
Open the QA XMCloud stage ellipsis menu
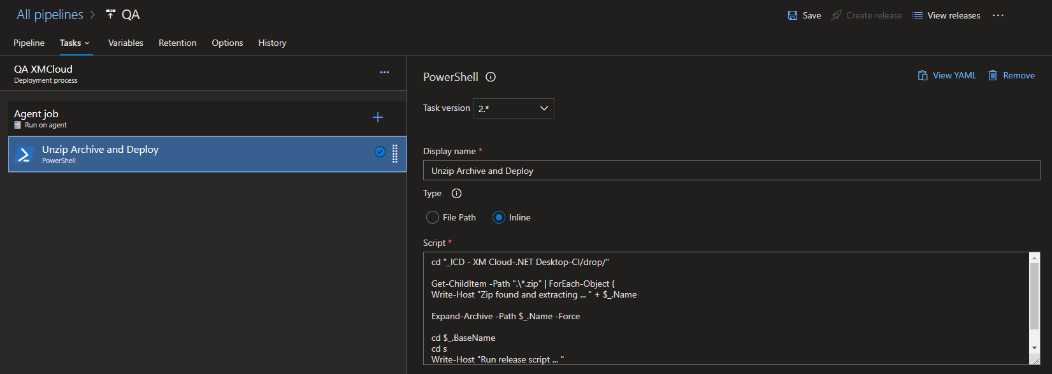[x=384, y=73]
